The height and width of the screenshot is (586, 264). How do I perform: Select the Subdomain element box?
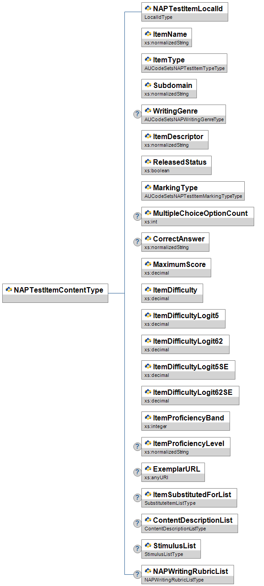tap(169, 88)
